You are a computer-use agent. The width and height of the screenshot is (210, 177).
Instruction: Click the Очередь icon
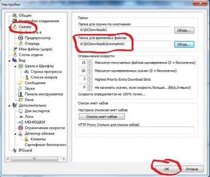(21, 44)
